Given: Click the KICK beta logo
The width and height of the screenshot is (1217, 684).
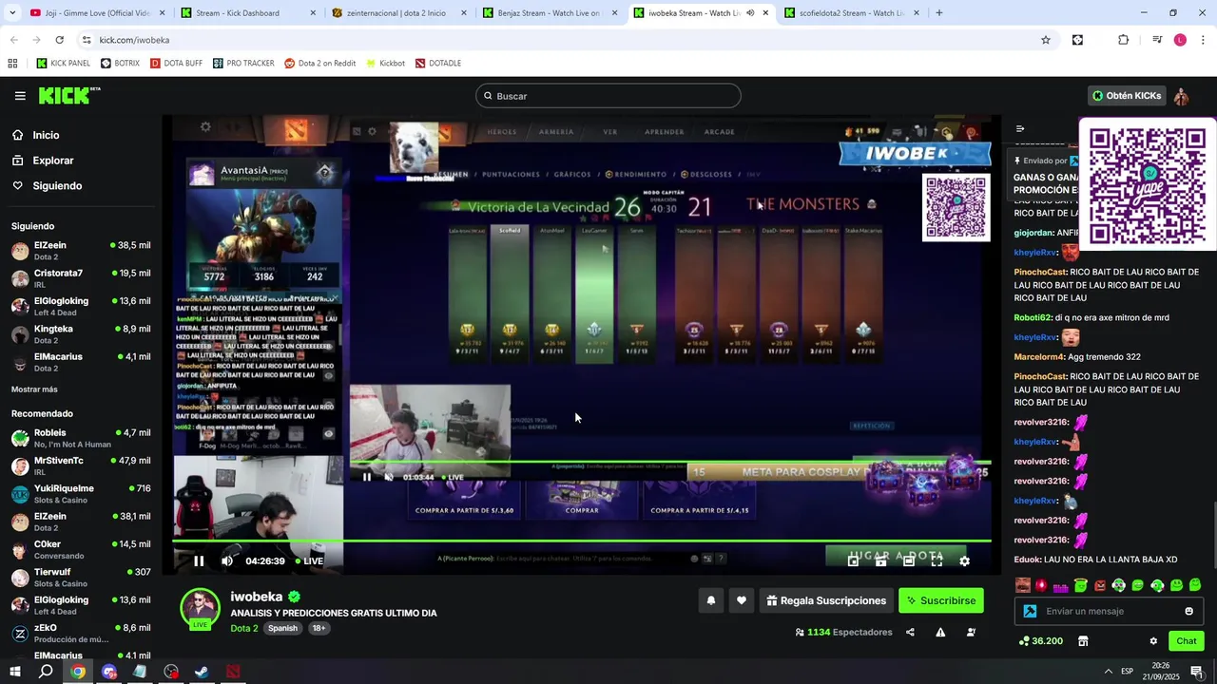Looking at the screenshot, I should click(x=69, y=95).
